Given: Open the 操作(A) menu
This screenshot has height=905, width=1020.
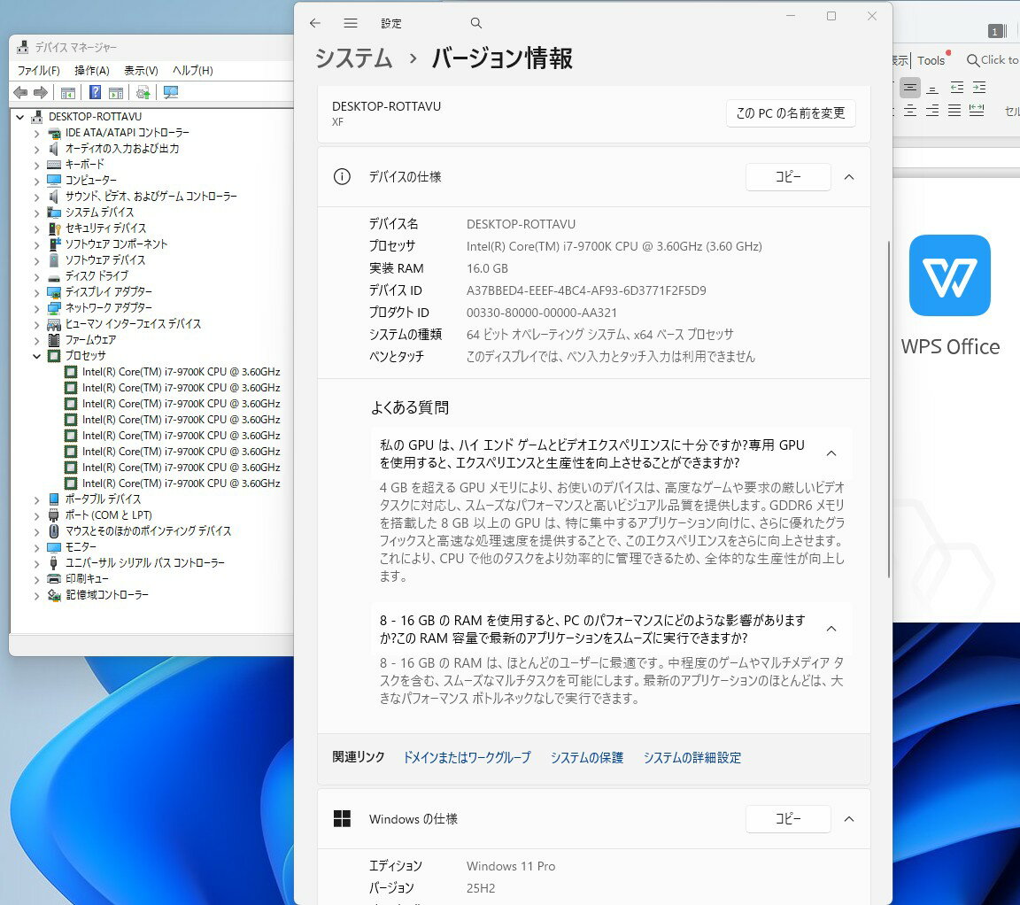Looking at the screenshot, I should 91,71.
